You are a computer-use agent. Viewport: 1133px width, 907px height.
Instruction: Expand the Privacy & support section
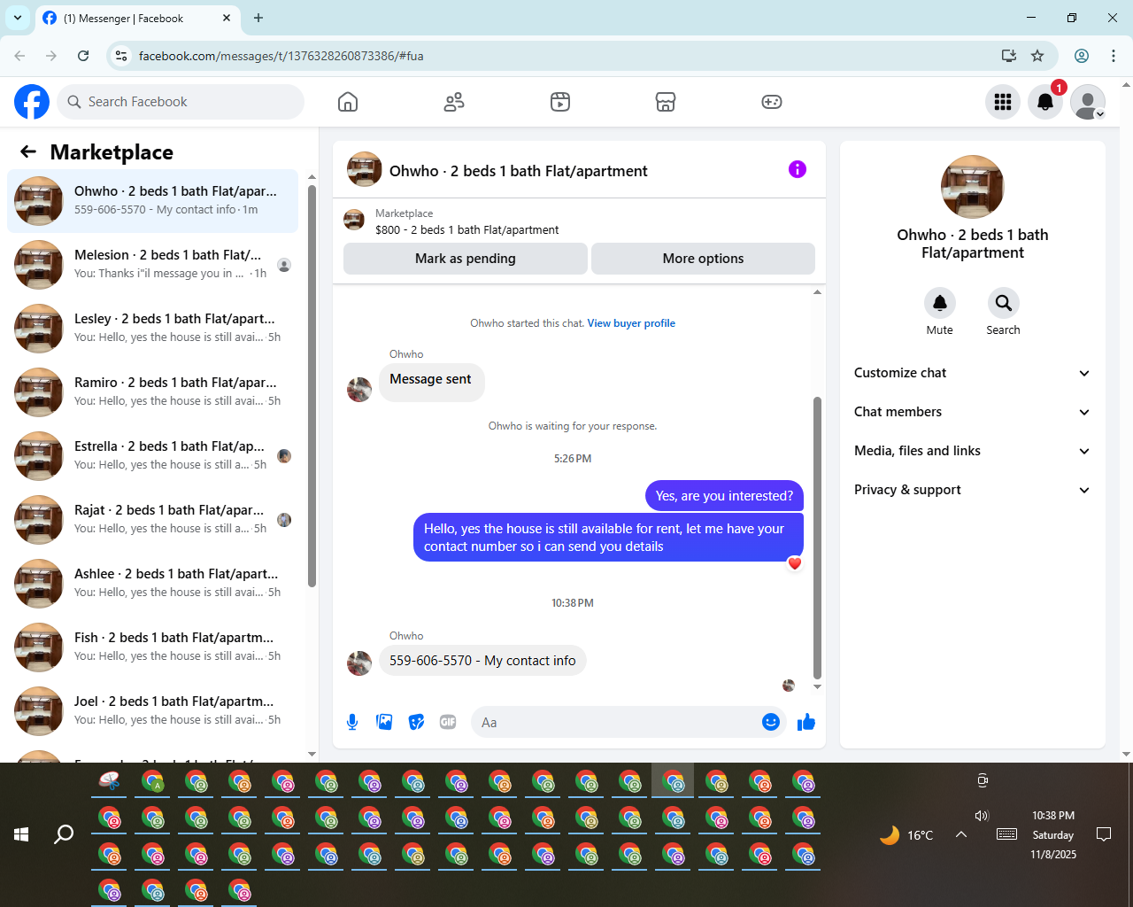(x=973, y=490)
